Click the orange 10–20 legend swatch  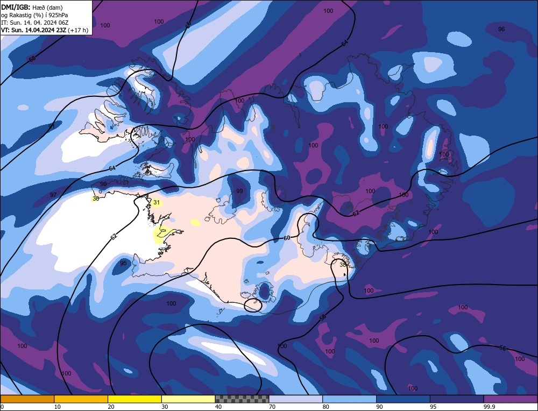pos(81,399)
